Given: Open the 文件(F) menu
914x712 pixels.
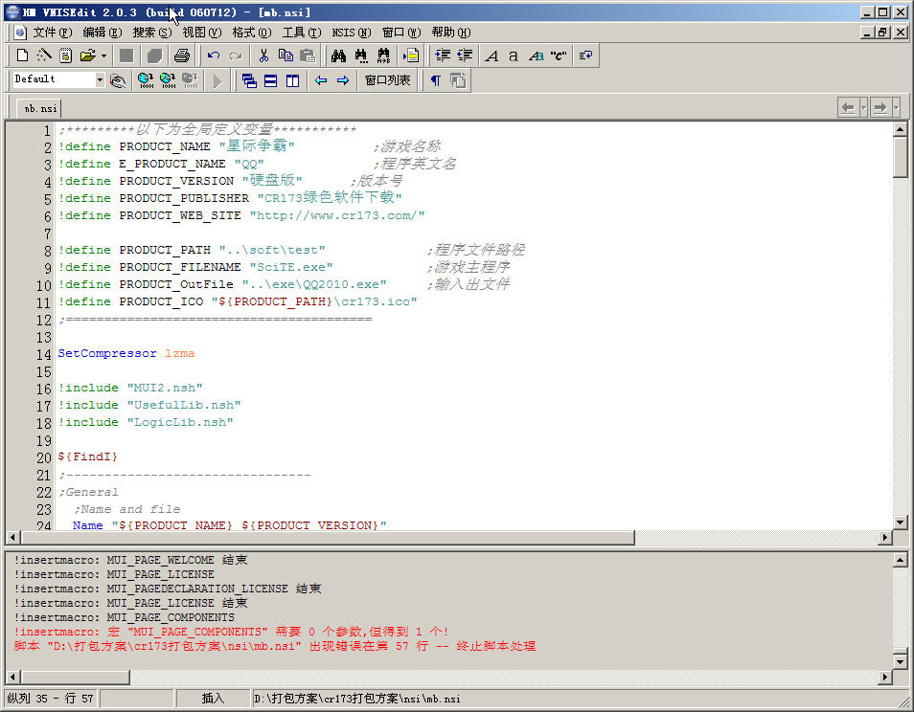Looking at the screenshot, I should click(53, 33).
